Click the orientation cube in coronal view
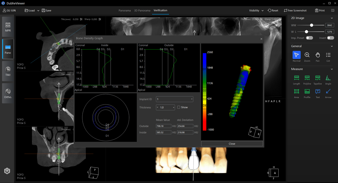The image size is (338, 183). (93, 173)
